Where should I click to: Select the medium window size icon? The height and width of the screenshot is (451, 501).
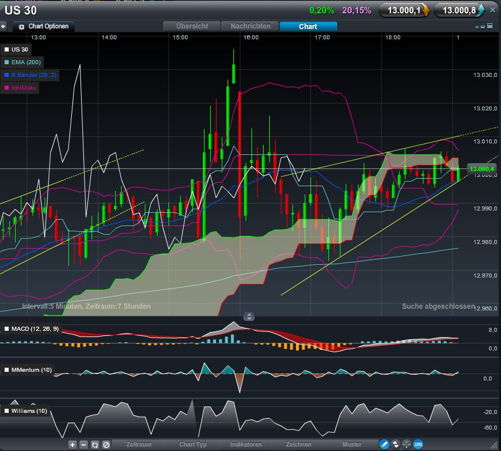(483, 27)
